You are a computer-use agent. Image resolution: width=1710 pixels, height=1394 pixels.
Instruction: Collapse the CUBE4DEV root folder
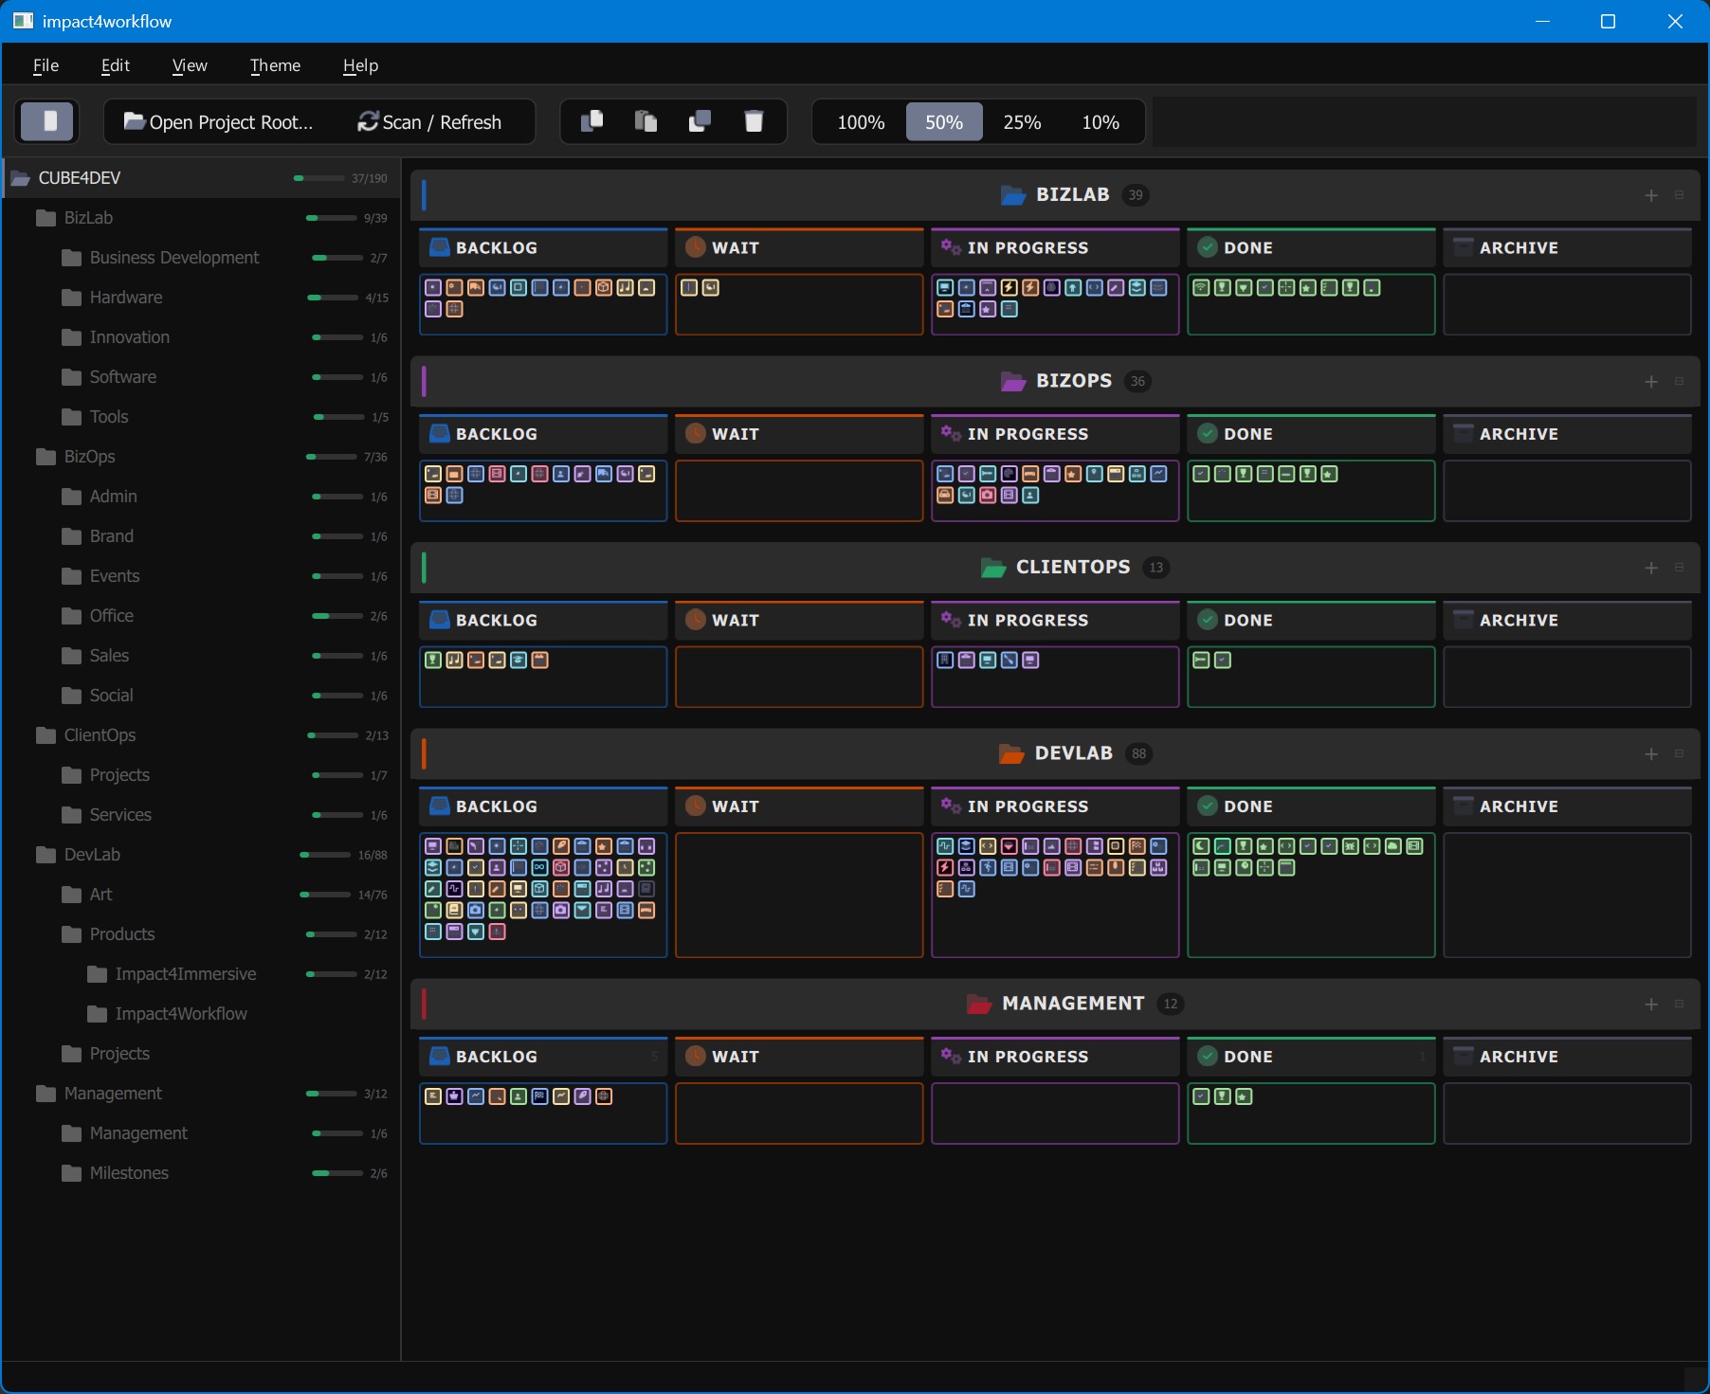[79, 178]
